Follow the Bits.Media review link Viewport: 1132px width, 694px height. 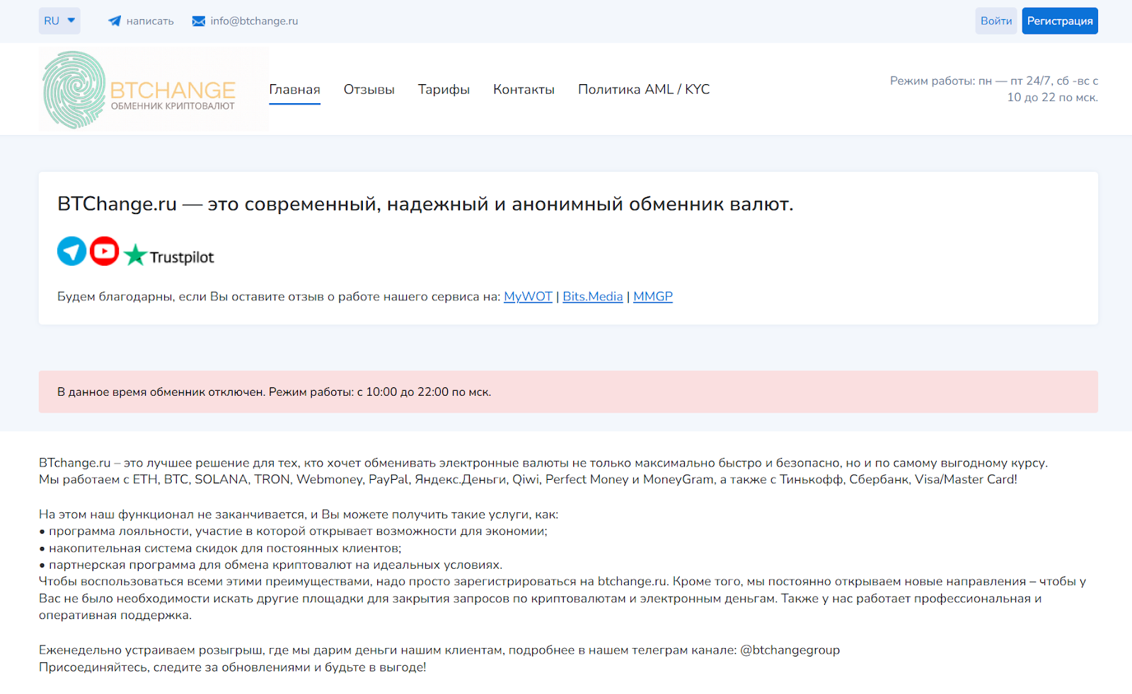[593, 297]
